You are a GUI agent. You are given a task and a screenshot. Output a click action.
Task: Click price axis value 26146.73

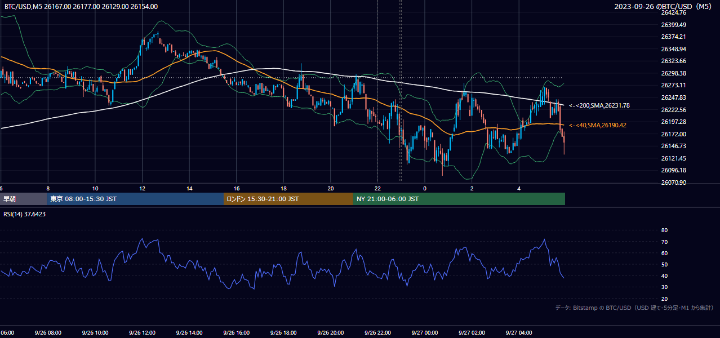click(x=673, y=146)
